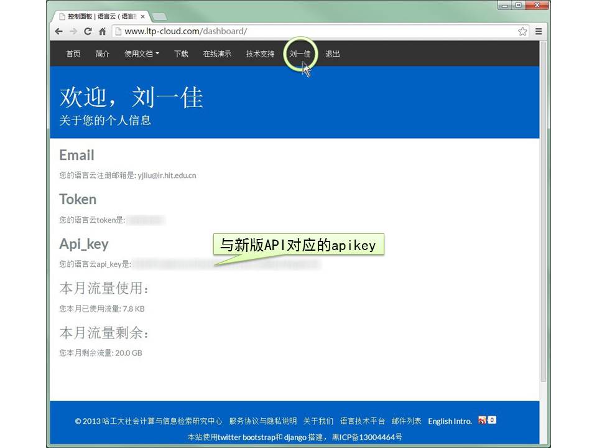Log out via the 退出 link

tap(332, 54)
